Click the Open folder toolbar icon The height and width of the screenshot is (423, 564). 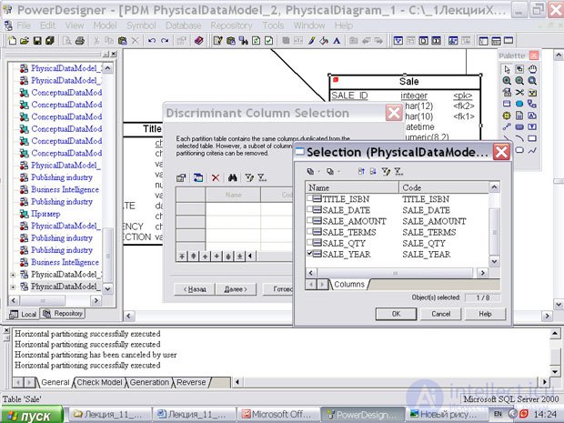pos(25,41)
